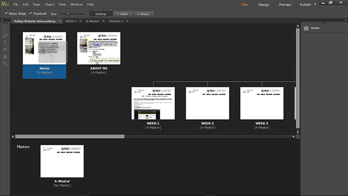Close the Aditya Website-fabcacademy tab
The width and height of the screenshot is (348, 196).
[x=60, y=21]
